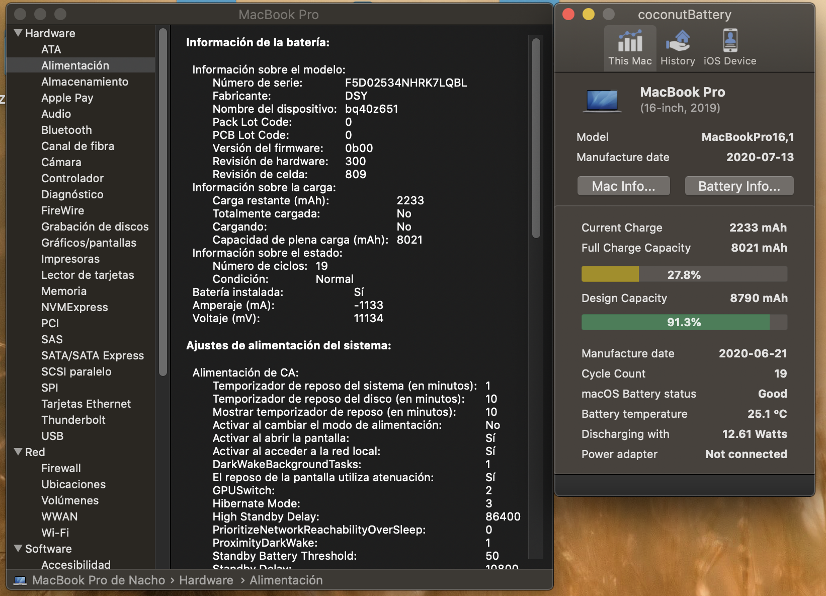The width and height of the screenshot is (826, 596).
Task: Click the Número de ciclos value 19
Action: 321,266
